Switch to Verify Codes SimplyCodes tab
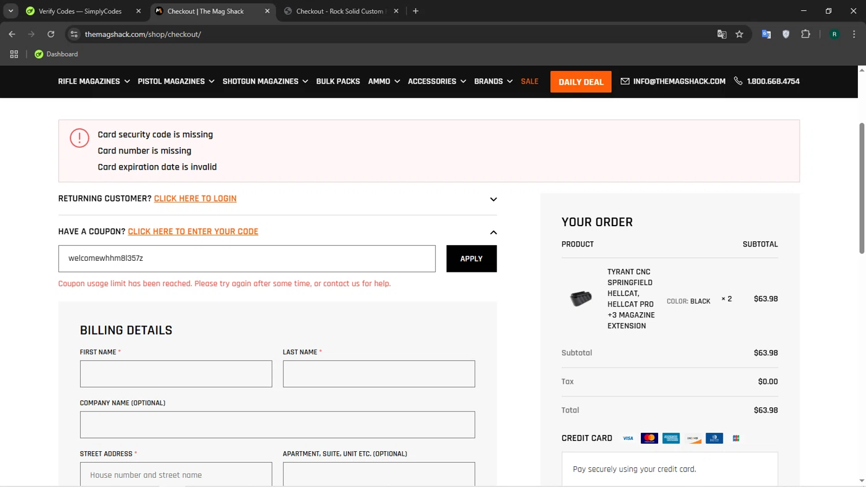Viewport: 866px width, 487px height. (x=80, y=11)
